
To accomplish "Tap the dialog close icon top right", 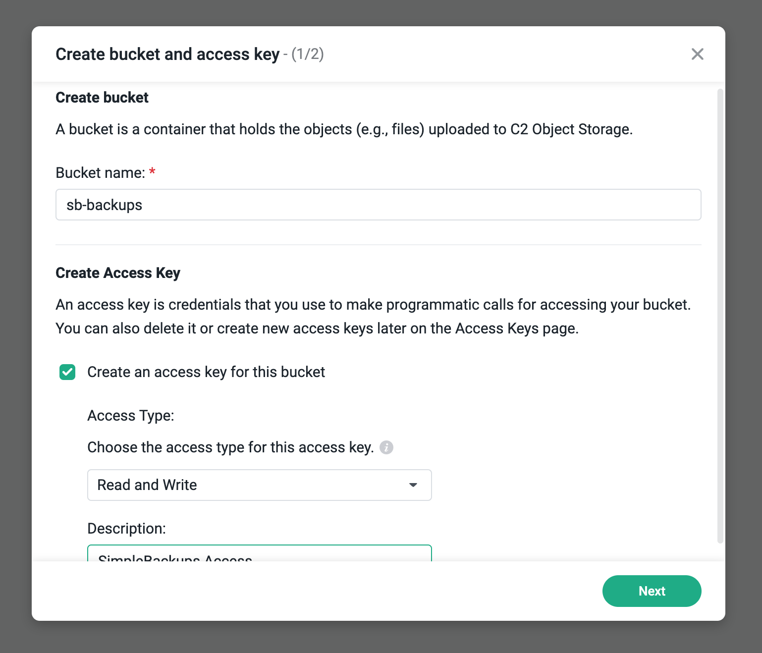I will click(697, 54).
